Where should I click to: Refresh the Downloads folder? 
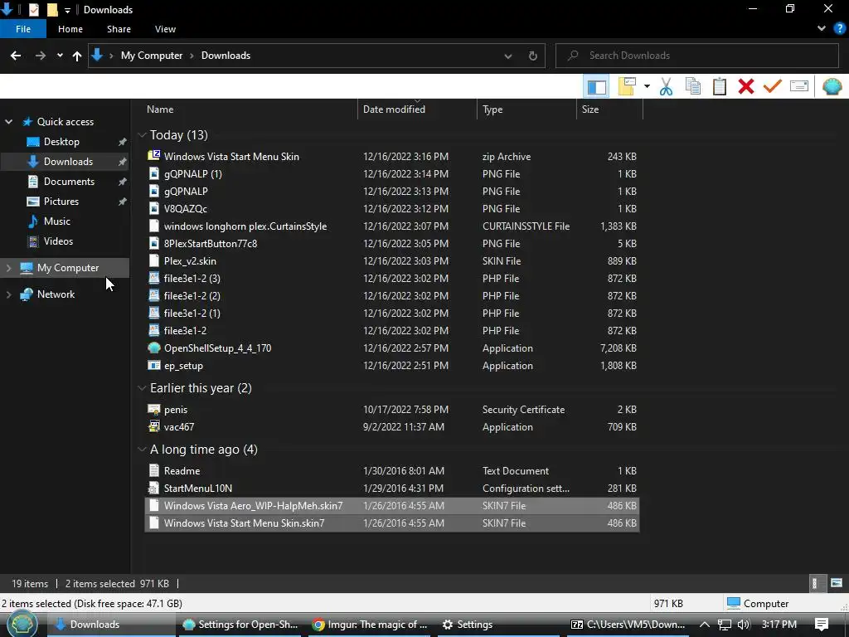[x=533, y=56]
